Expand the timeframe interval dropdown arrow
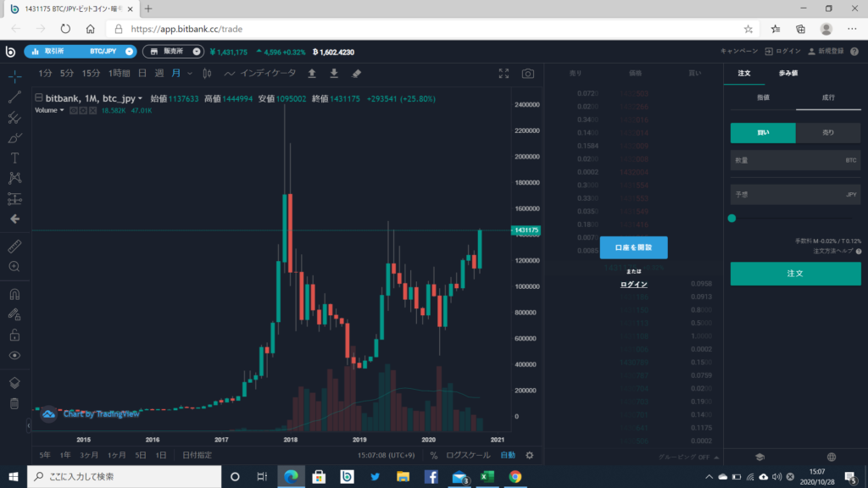 click(190, 74)
